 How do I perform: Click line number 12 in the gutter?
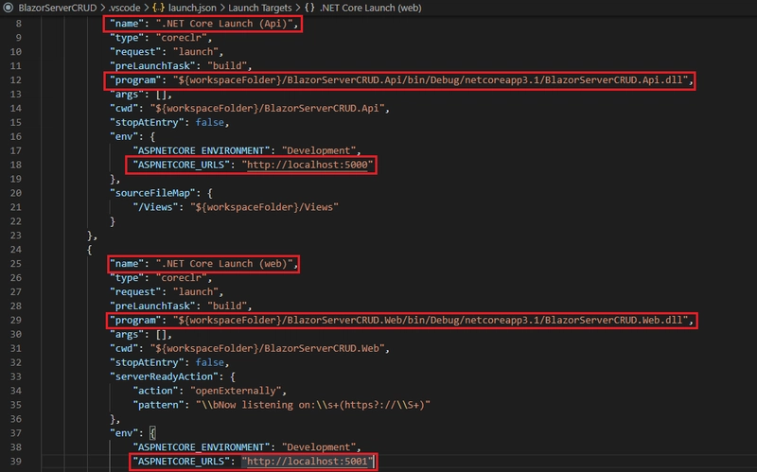(15, 80)
